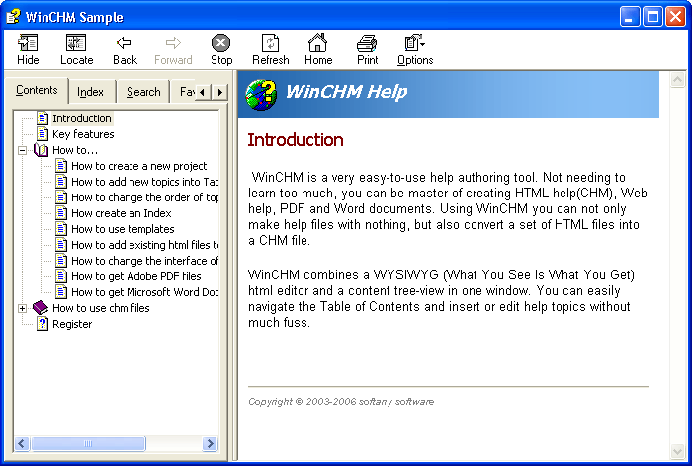Click the WinCHM Sample title bar icon
The image size is (692, 466).
(x=13, y=17)
